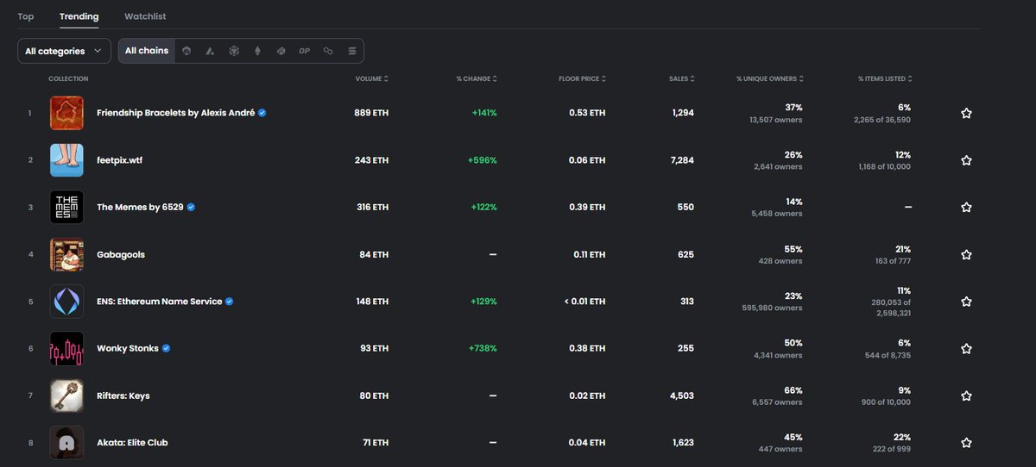Click Friendship Bracelets collection thumbnail
Screen dimensions: 1036x467
[x=66, y=113]
